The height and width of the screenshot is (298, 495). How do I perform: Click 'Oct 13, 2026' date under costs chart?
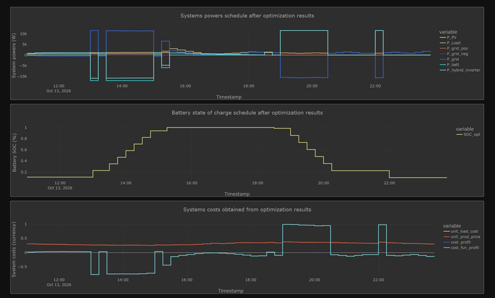[59, 285]
